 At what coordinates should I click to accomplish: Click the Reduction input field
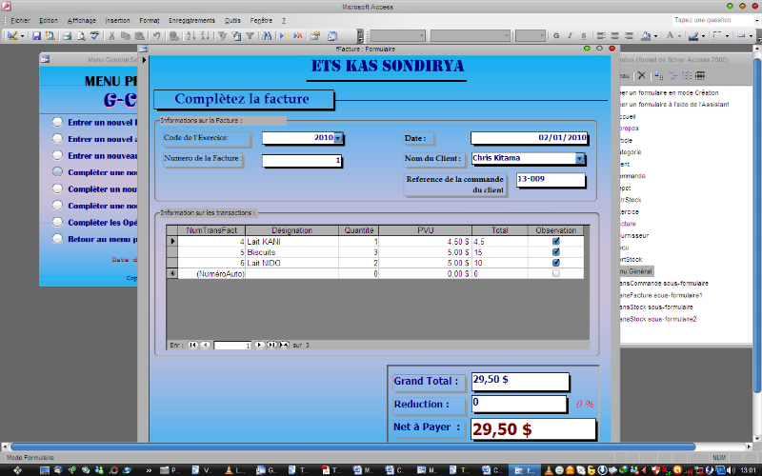coord(519,405)
